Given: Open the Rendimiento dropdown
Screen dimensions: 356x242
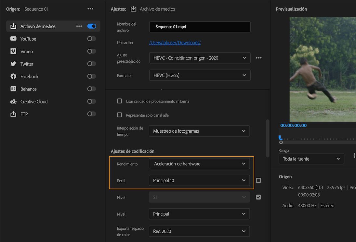Looking at the screenshot, I should coord(199,163).
